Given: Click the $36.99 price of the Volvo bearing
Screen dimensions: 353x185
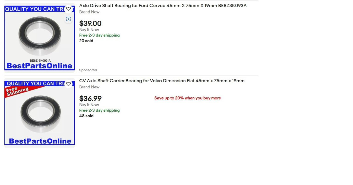Looking at the screenshot, I should point(90,99).
